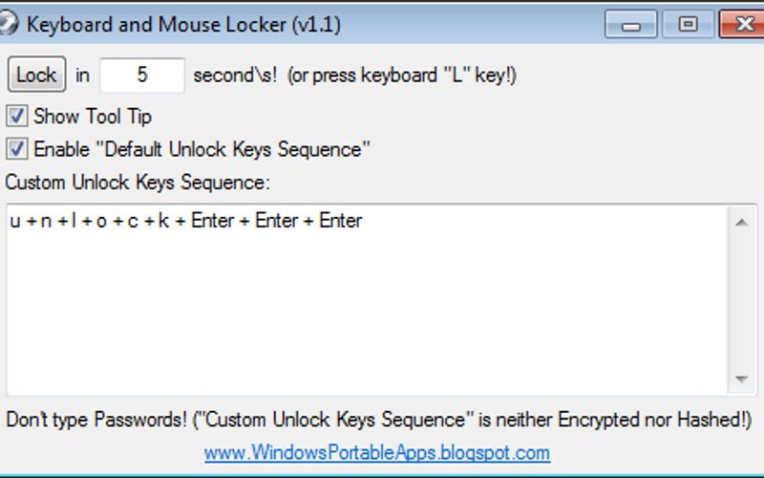Viewport: 764px width, 478px height.
Task: Click the scrollbar up arrow in text area
Action: [x=741, y=222]
